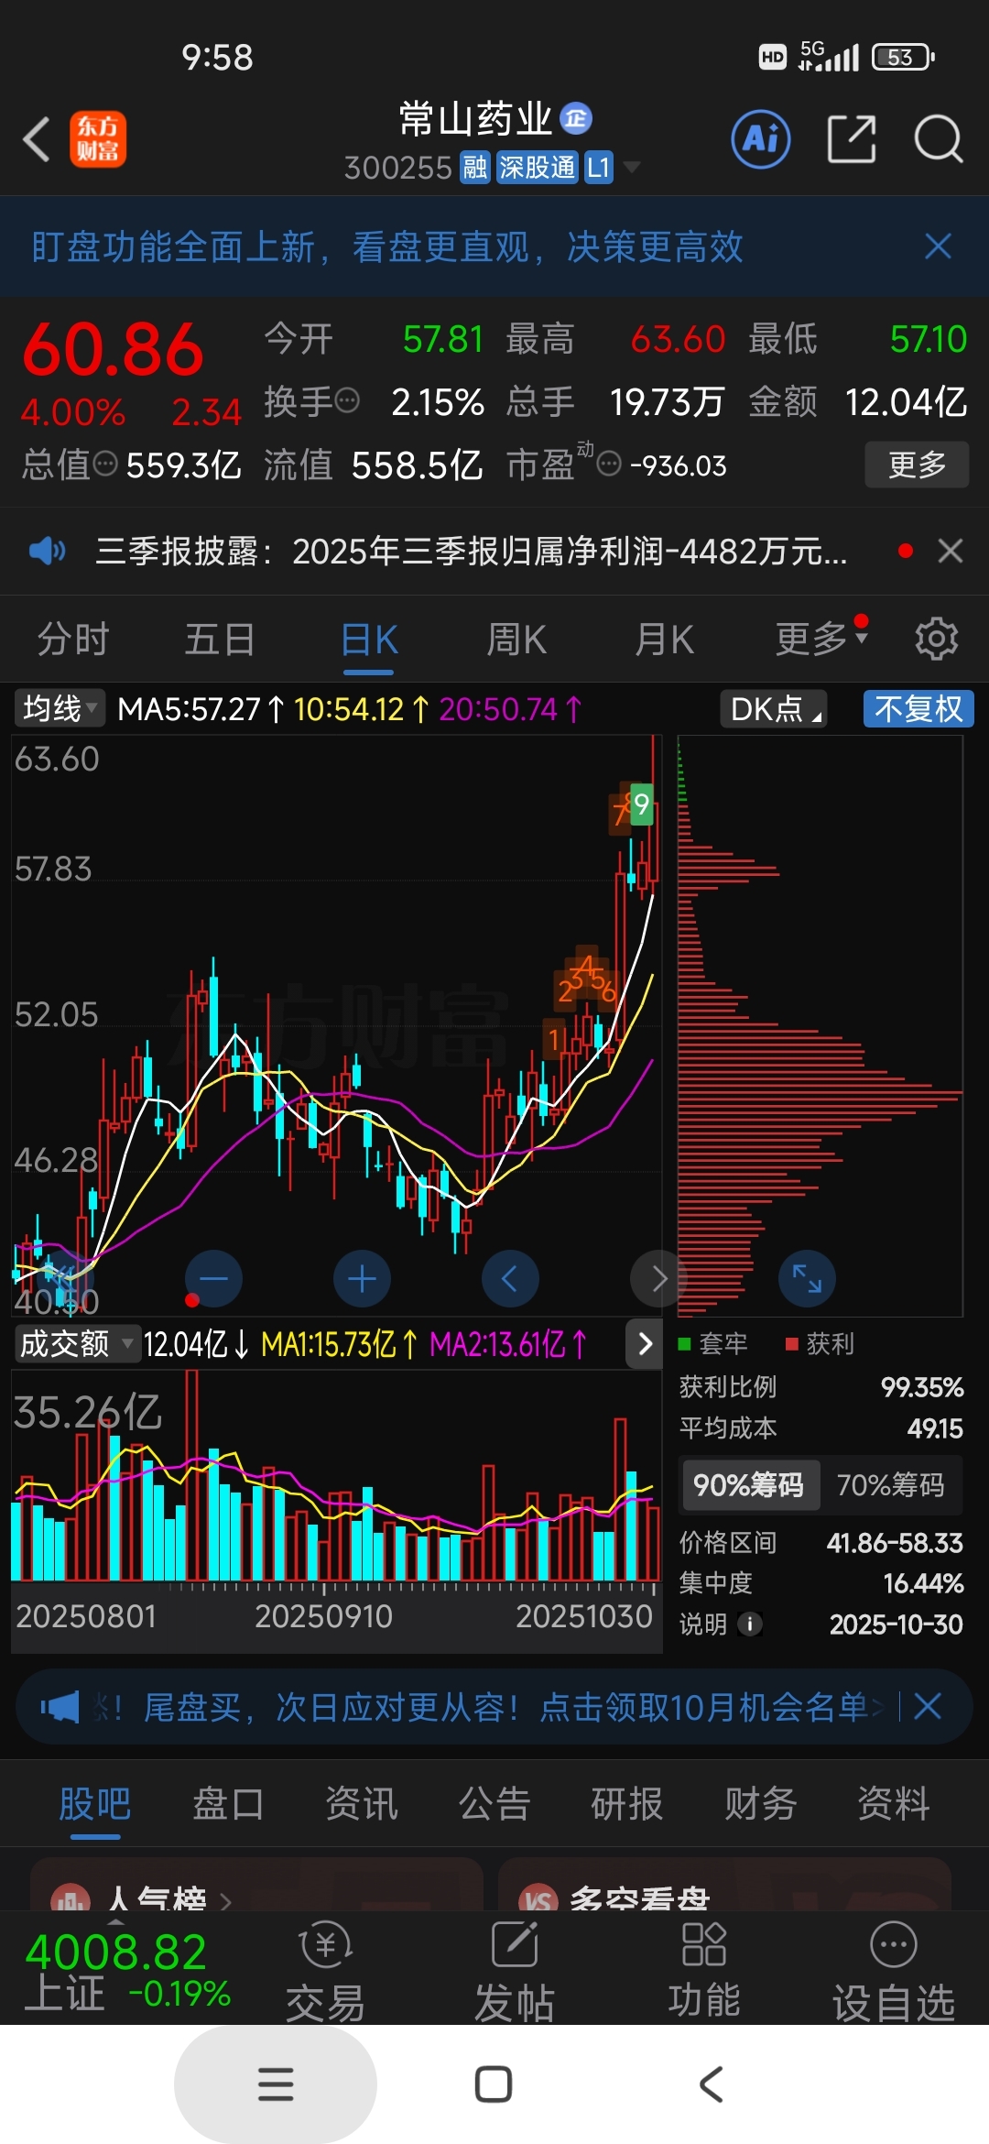
Task: Open the 三季报披露 news ticker
Action: pos(471,551)
